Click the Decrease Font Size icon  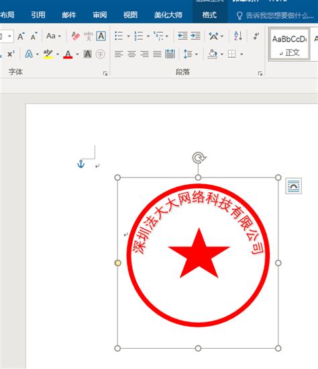pos(34,36)
